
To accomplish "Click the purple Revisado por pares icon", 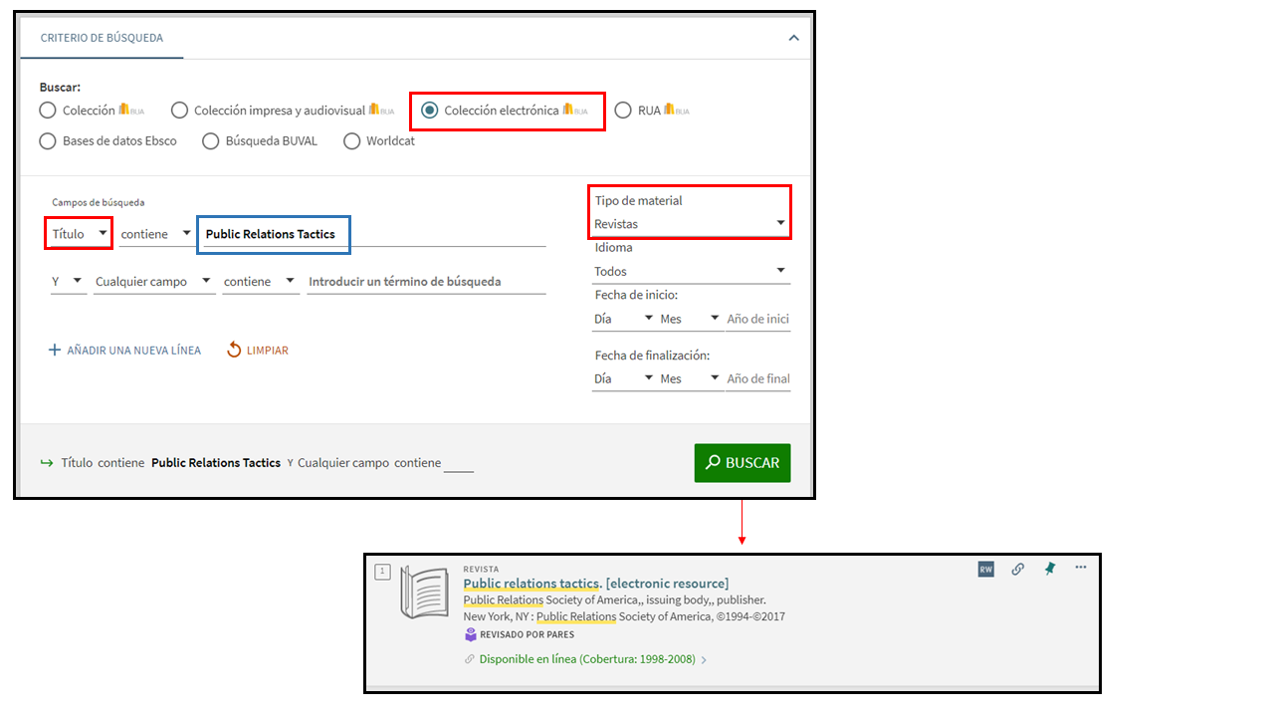I will point(471,634).
